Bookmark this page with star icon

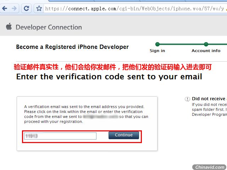(39, 8)
